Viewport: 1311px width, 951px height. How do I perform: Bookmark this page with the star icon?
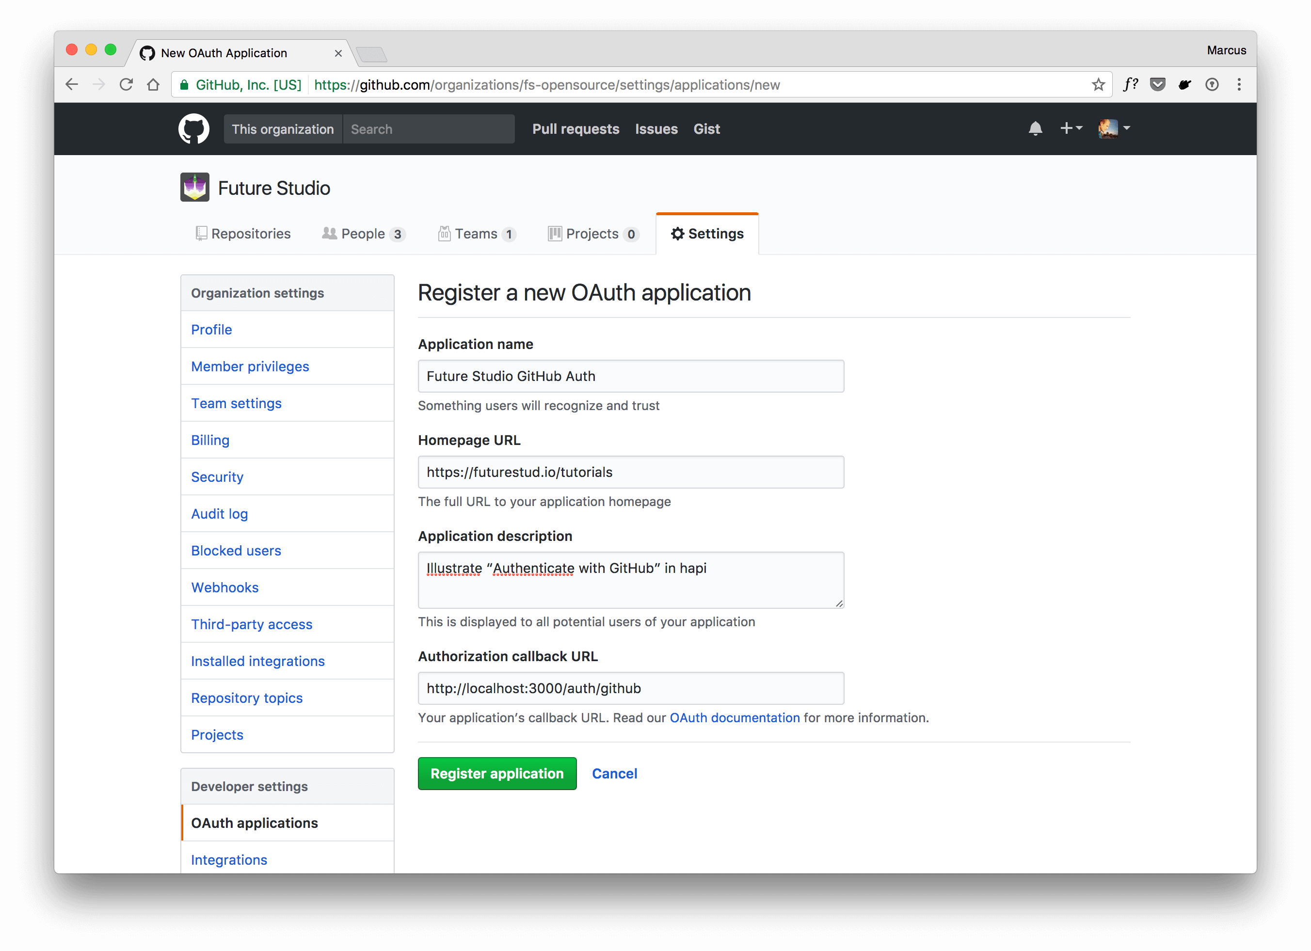click(1098, 84)
